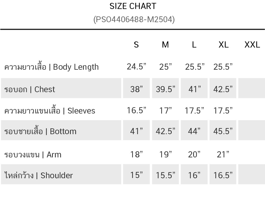The width and height of the screenshot is (265, 197).
Task: Click the 39.5" Chest value for M
Action: (x=165, y=89)
